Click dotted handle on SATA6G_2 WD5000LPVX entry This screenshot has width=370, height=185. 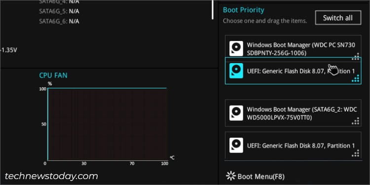point(356,121)
